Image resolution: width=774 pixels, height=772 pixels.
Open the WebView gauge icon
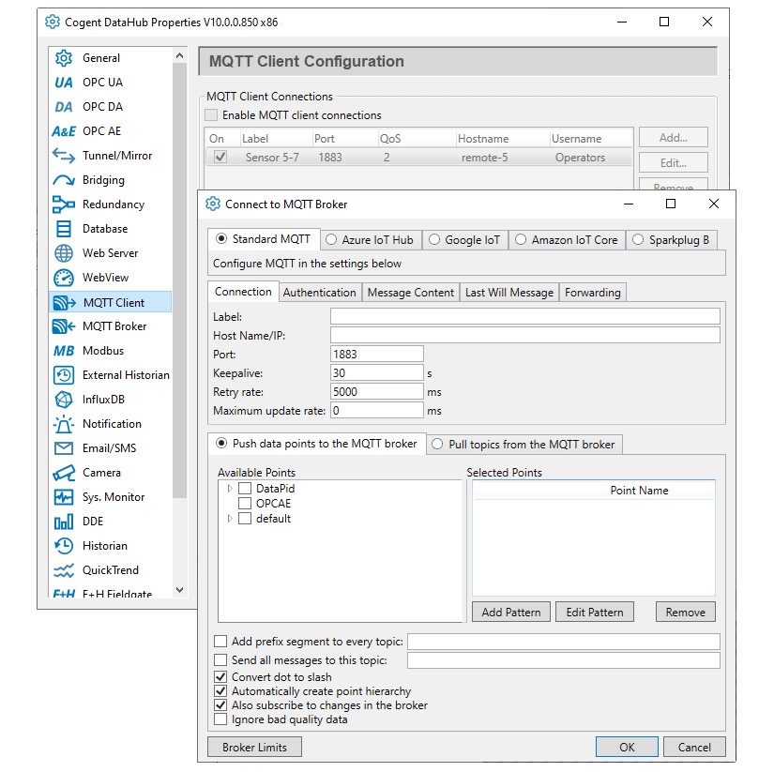point(64,278)
